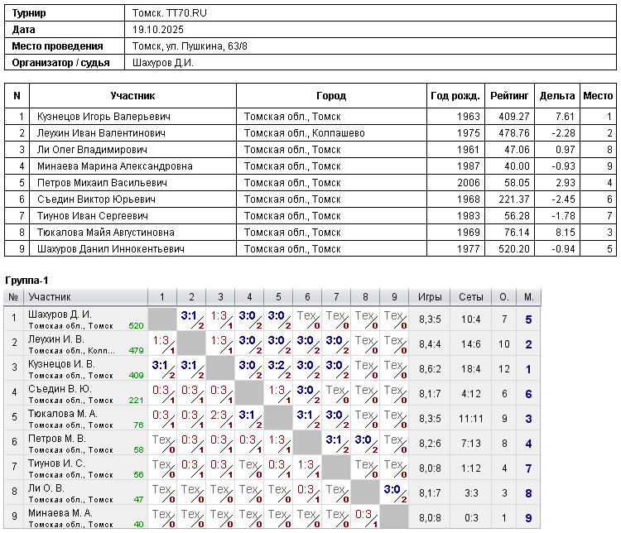This screenshot has height=533, width=621.
Task: Click the 2:3 score in Тюкалова's row
Action: (218, 414)
